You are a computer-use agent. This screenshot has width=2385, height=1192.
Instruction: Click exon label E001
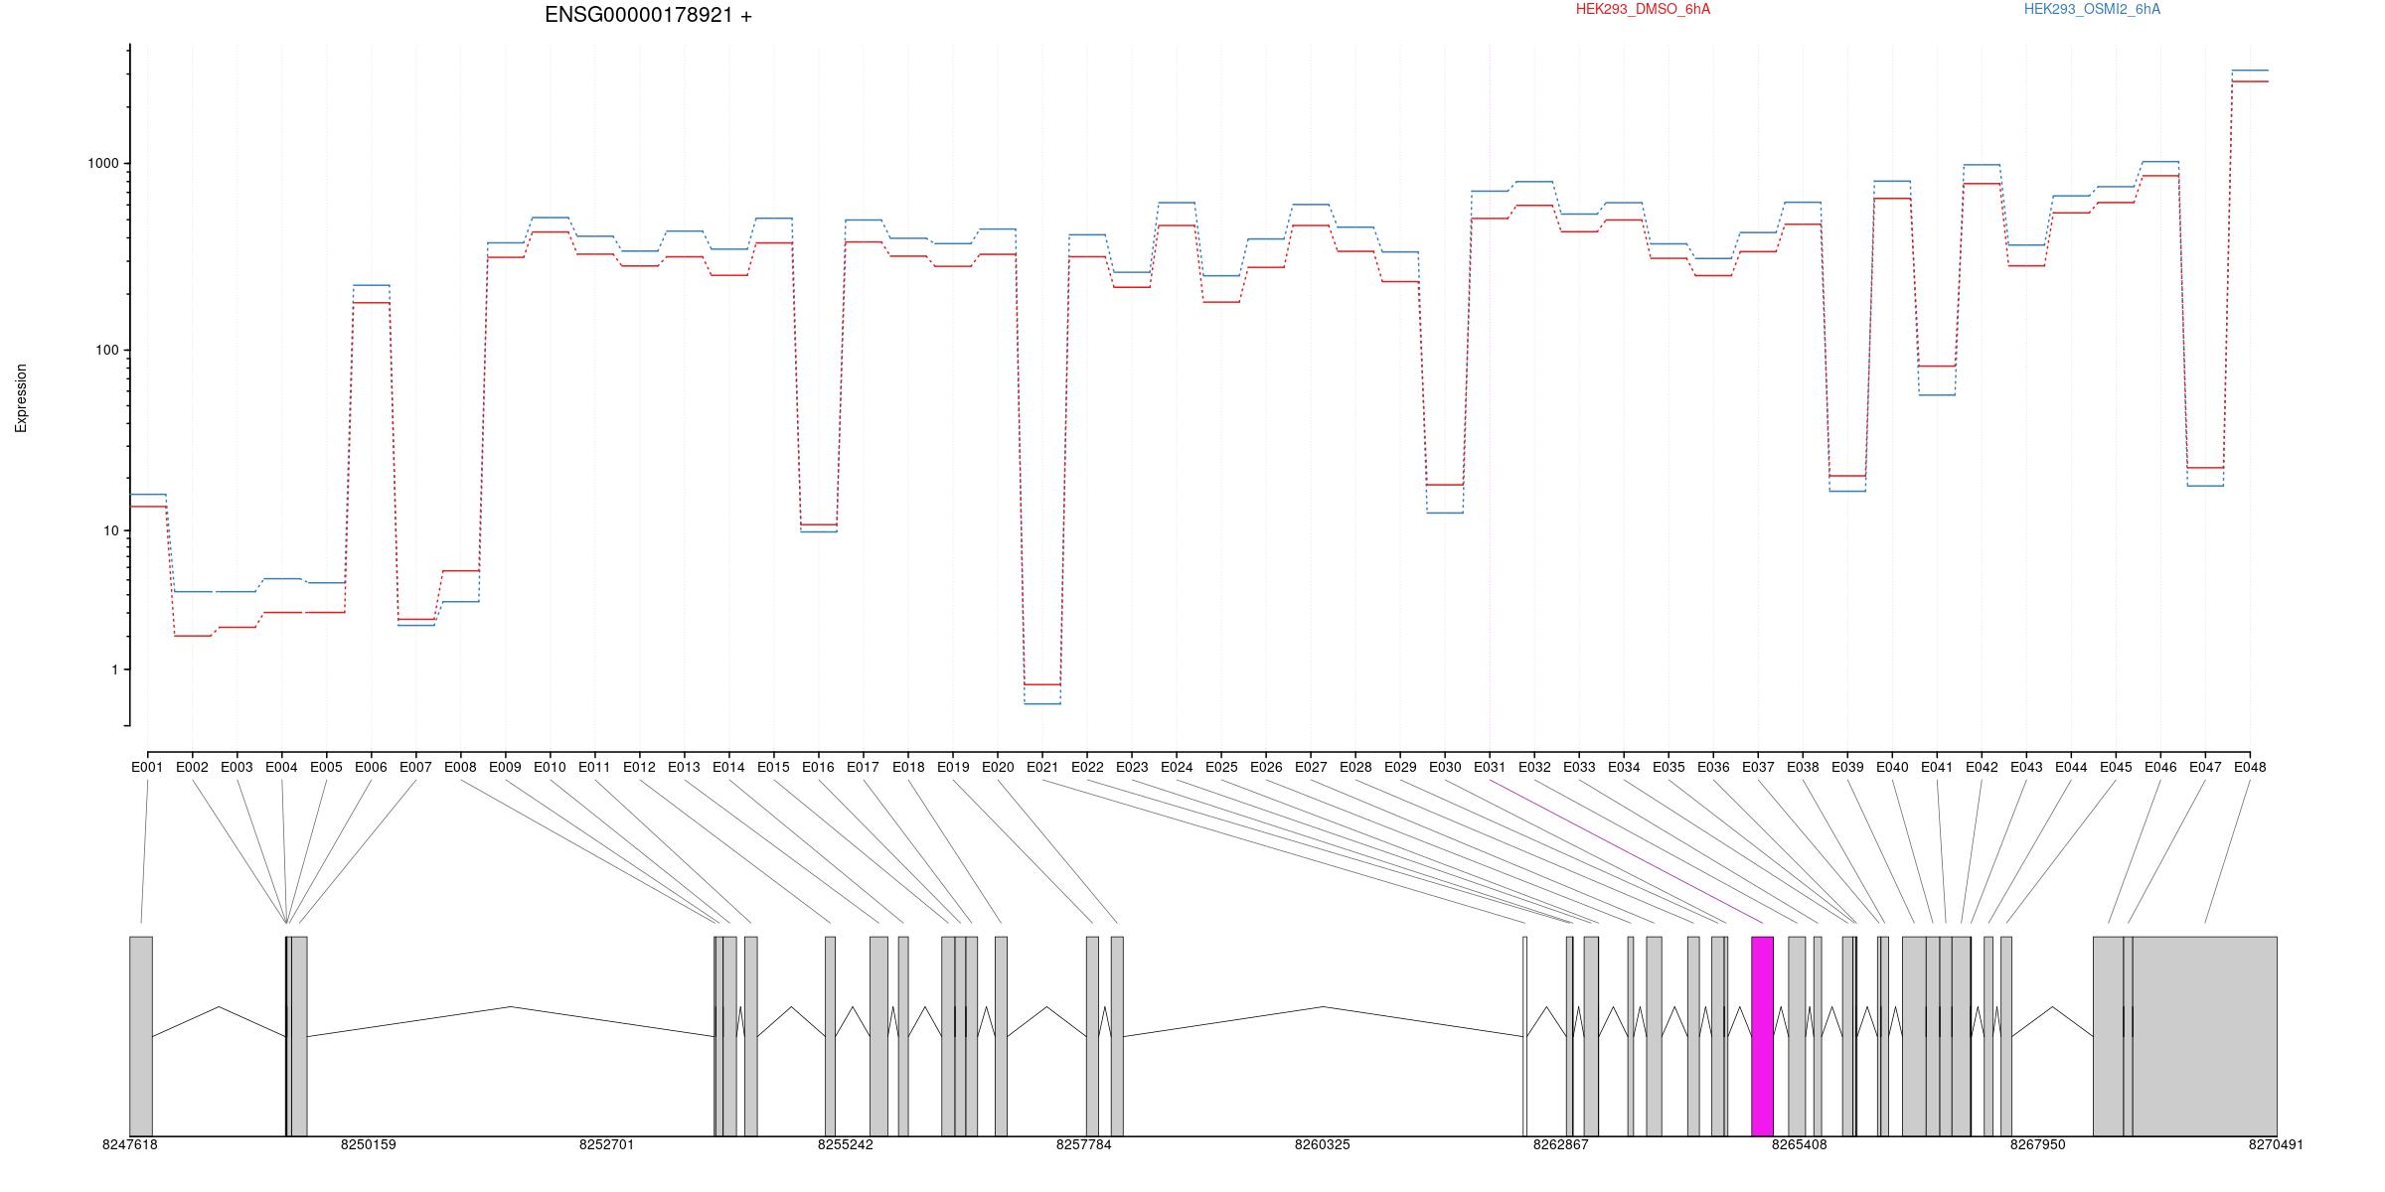pyautogui.click(x=147, y=767)
